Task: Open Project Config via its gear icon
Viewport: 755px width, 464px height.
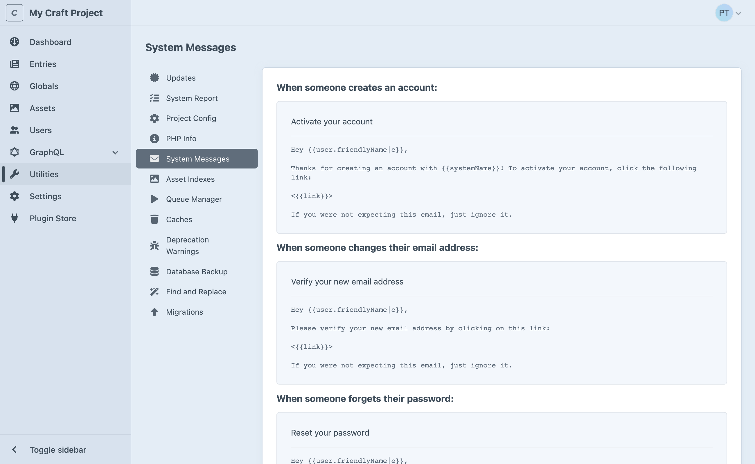Action: pyautogui.click(x=154, y=118)
